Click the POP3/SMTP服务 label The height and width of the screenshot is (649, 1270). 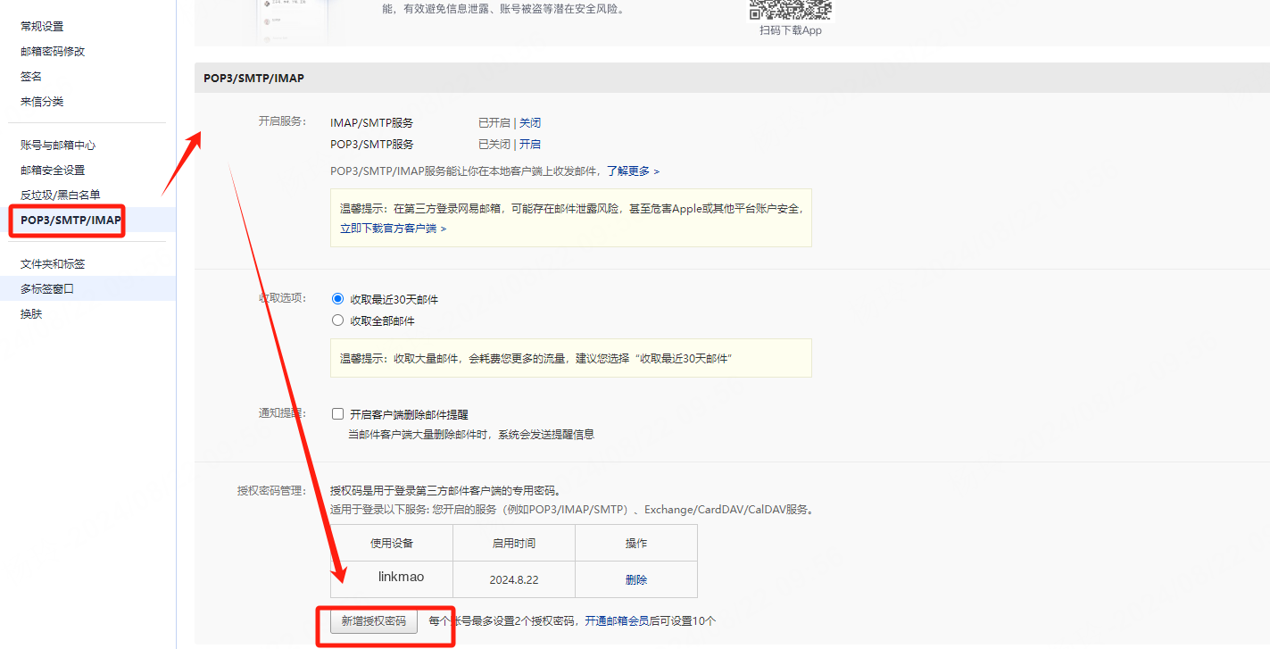tap(371, 145)
